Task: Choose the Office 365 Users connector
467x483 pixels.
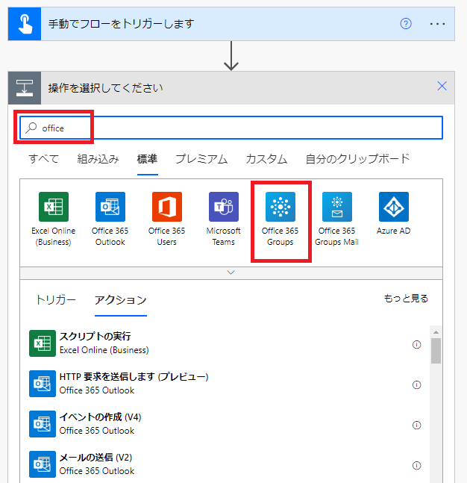Action: click(x=166, y=207)
